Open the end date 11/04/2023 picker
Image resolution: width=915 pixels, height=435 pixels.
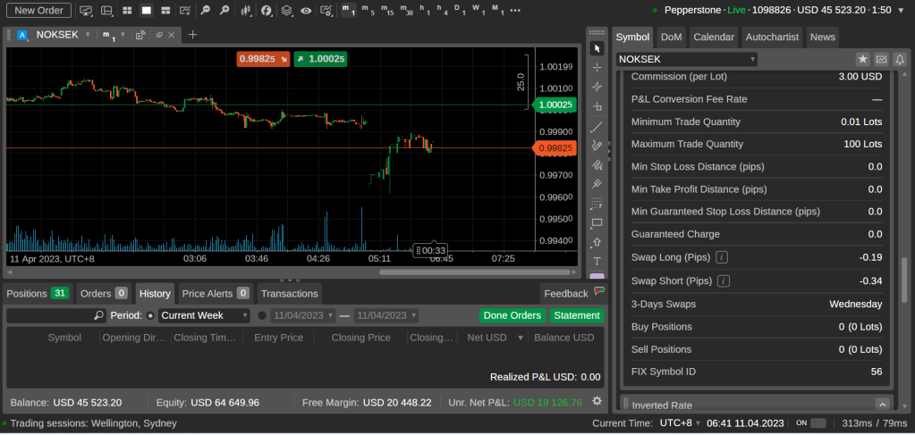(x=385, y=315)
